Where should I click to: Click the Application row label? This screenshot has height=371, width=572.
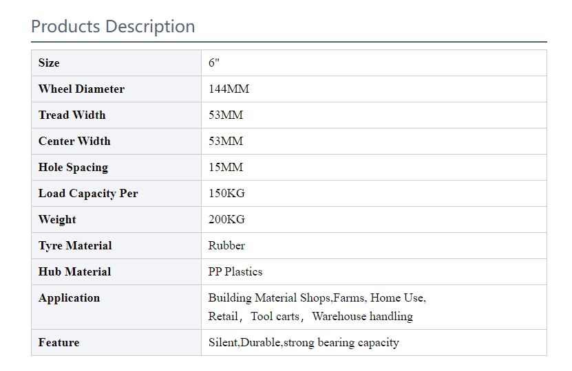(x=69, y=298)
